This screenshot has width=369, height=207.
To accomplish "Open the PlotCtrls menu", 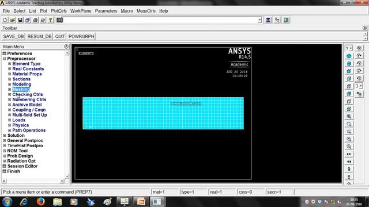I will pos(59,11).
